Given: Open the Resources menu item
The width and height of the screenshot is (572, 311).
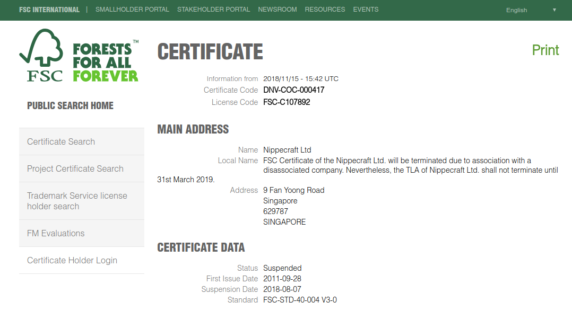Looking at the screenshot, I should pyautogui.click(x=325, y=10).
